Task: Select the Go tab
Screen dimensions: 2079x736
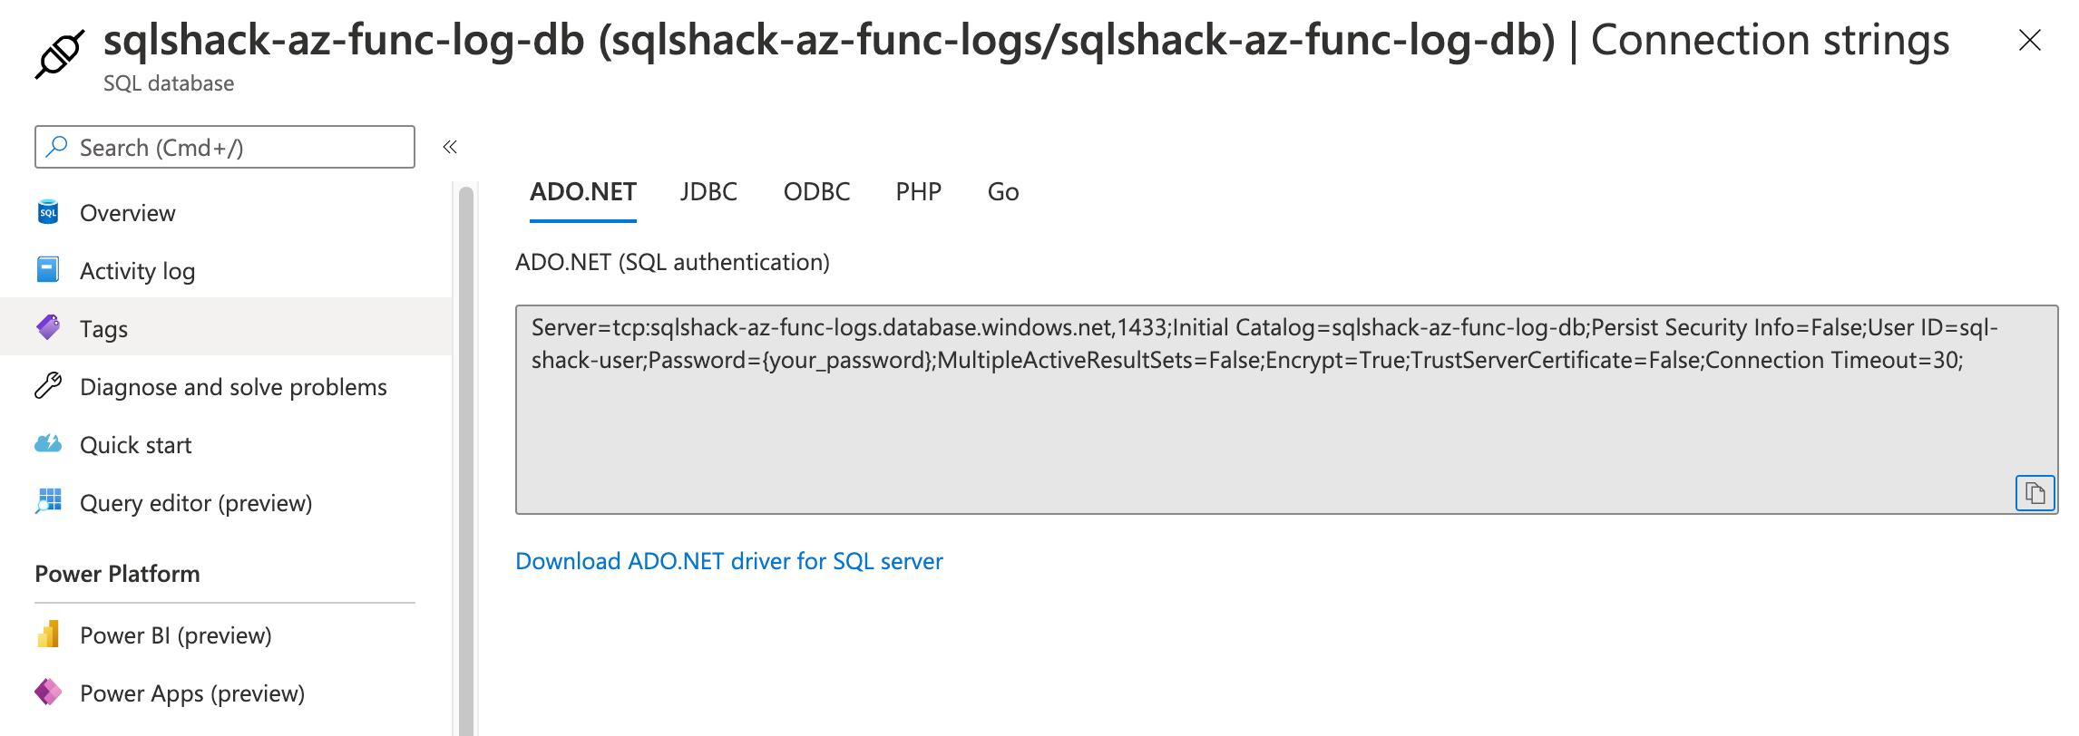Action: tap(1002, 192)
